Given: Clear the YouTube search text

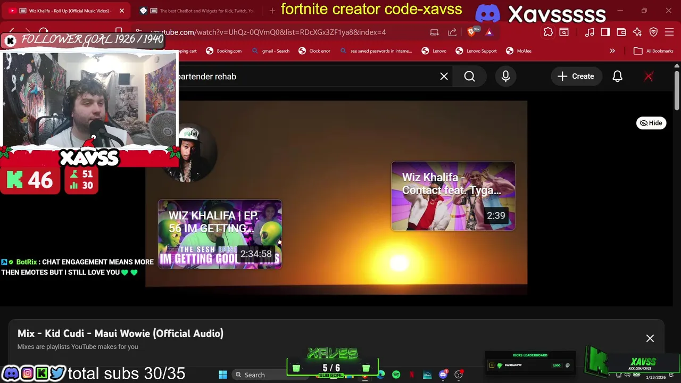Looking at the screenshot, I should [x=444, y=76].
